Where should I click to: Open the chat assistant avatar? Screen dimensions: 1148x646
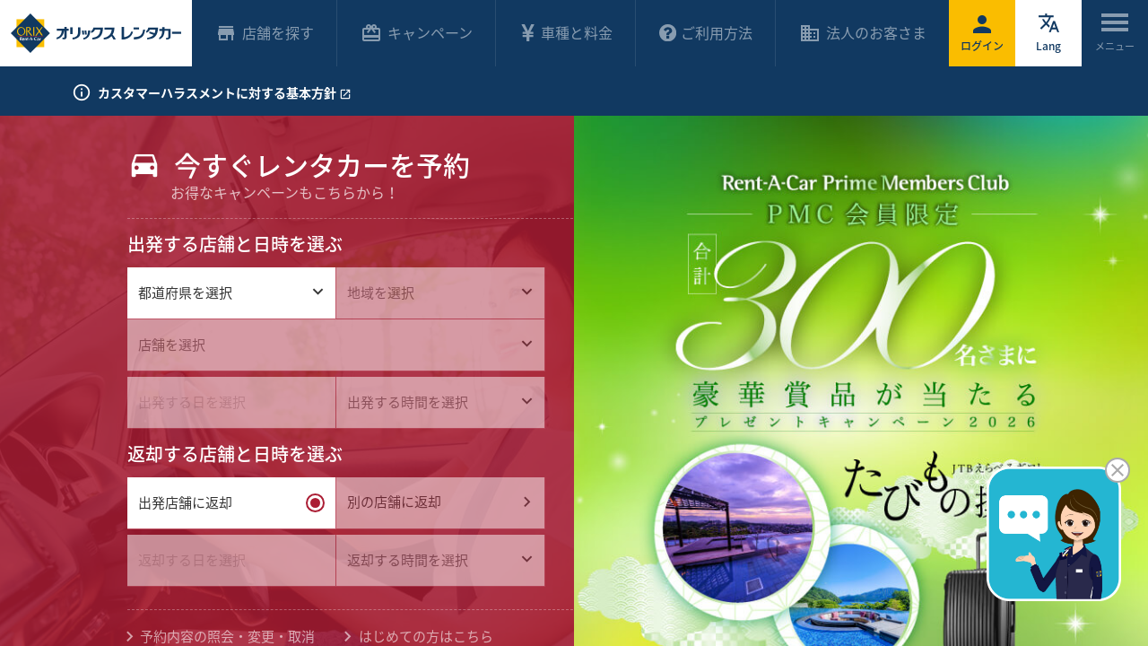tap(1054, 535)
